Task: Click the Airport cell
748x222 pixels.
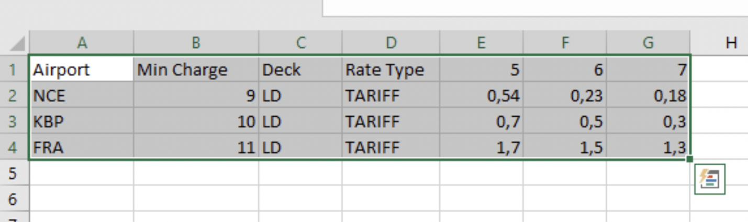Action: click(x=81, y=70)
